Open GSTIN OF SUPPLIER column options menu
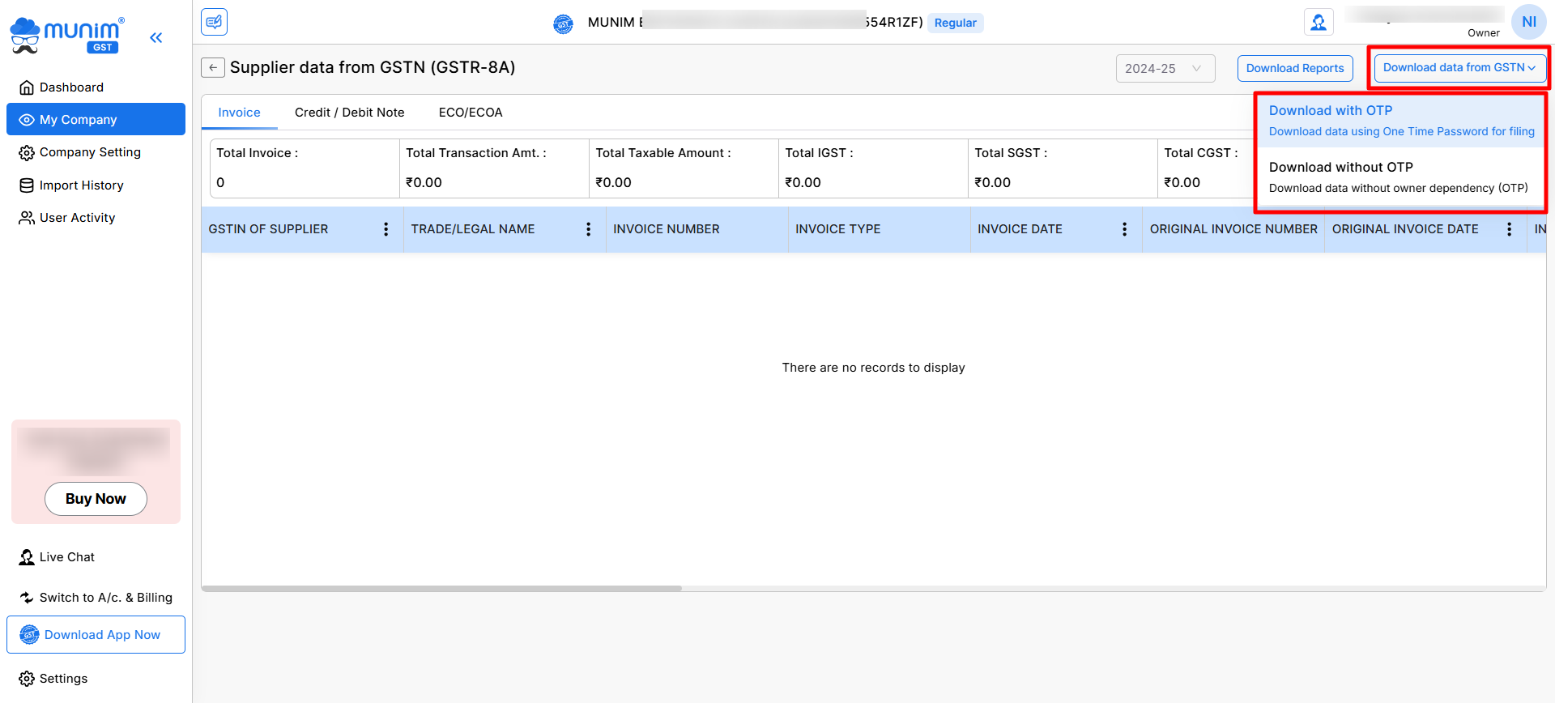 386,229
